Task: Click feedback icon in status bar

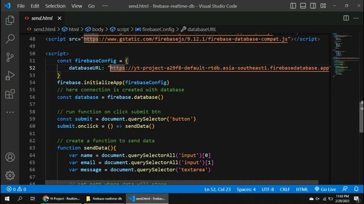Action: tap(345, 189)
